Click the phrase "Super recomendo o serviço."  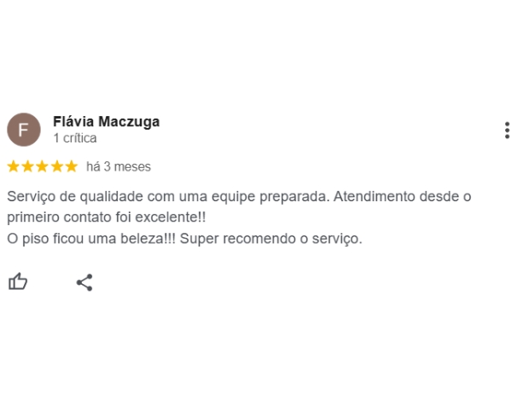click(271, 239)
